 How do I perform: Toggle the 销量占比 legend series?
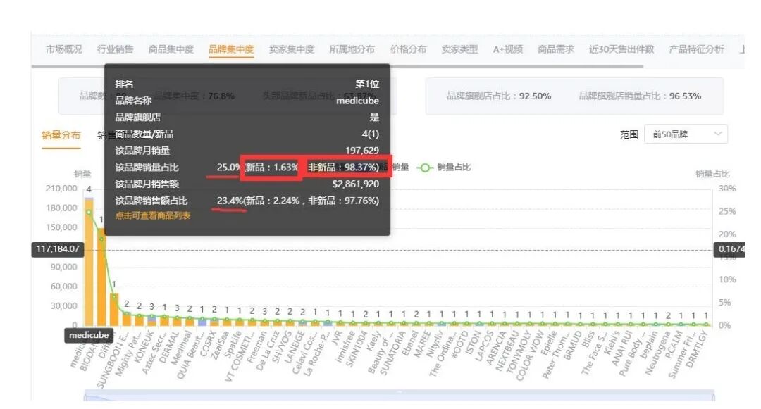tap(444, 167)
